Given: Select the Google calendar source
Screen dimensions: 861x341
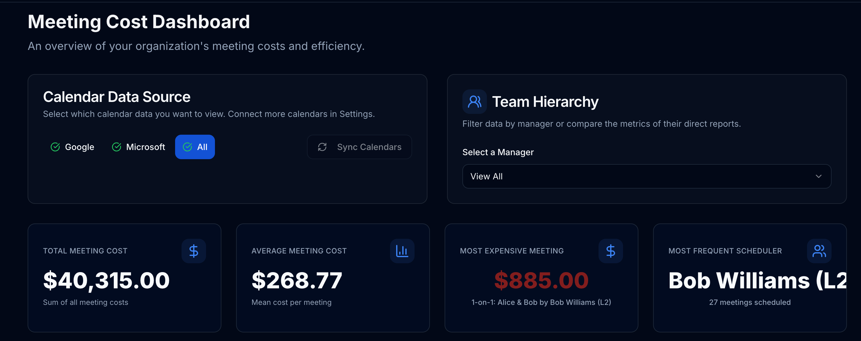Looking at the screenshot, I should coord(72,147).
